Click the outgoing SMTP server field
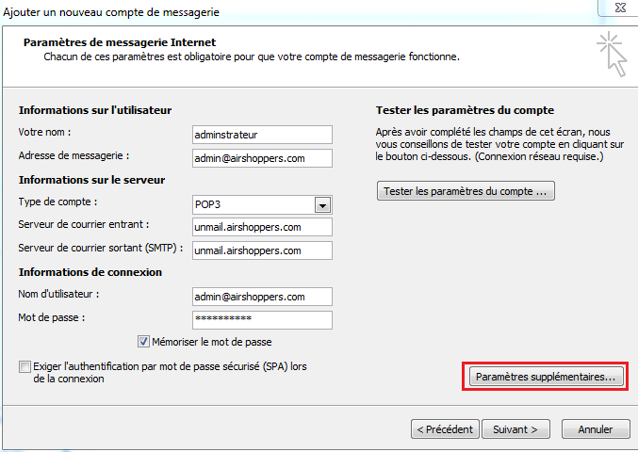638x452 pixels. click(x=262, y=250)
